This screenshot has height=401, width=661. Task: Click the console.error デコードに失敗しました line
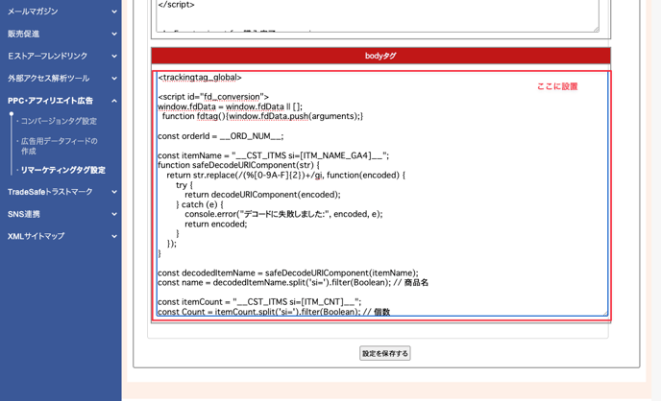[x=283, y=214]
